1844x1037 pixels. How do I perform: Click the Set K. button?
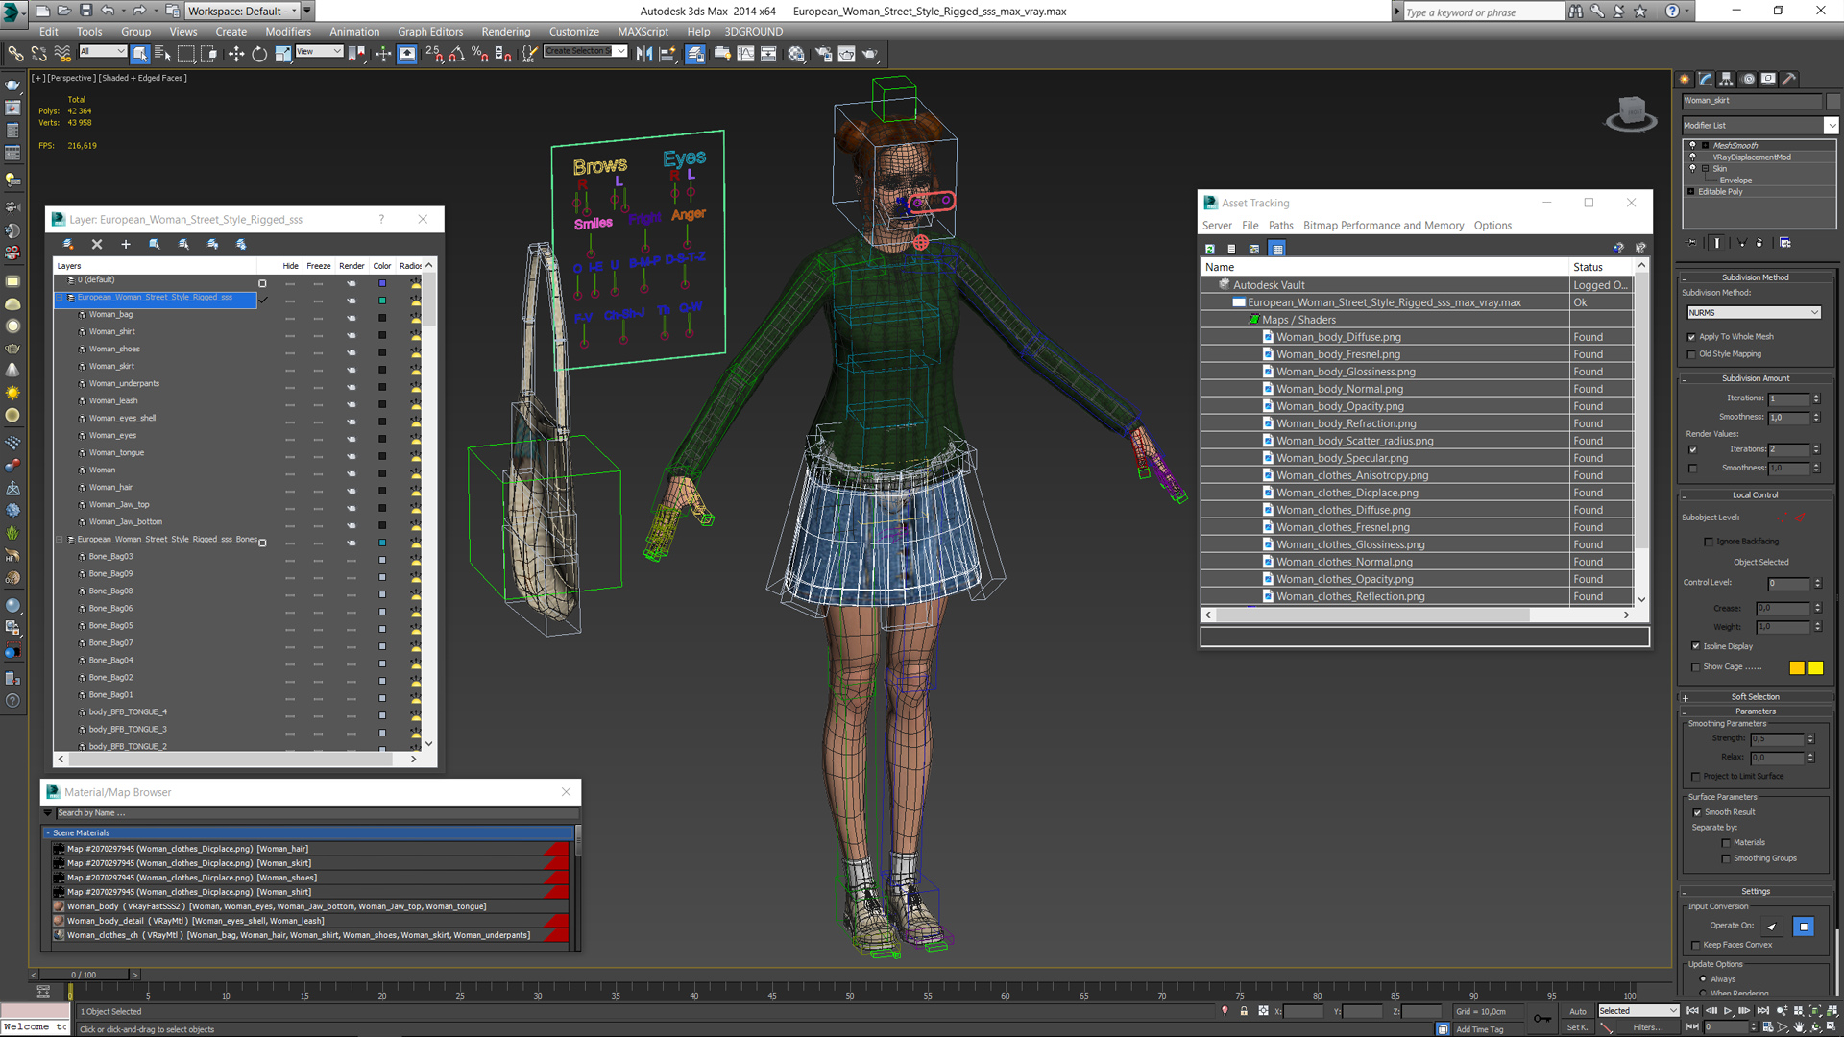click(x=1578, y=1027)
